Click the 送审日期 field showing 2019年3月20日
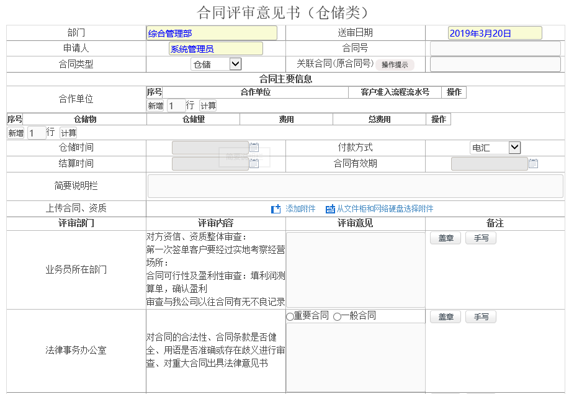The image size is (569, 394). point(495,34)
